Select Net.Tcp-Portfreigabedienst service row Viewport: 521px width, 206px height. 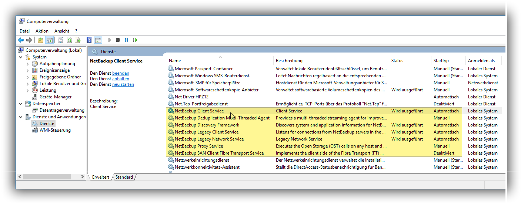334,104
